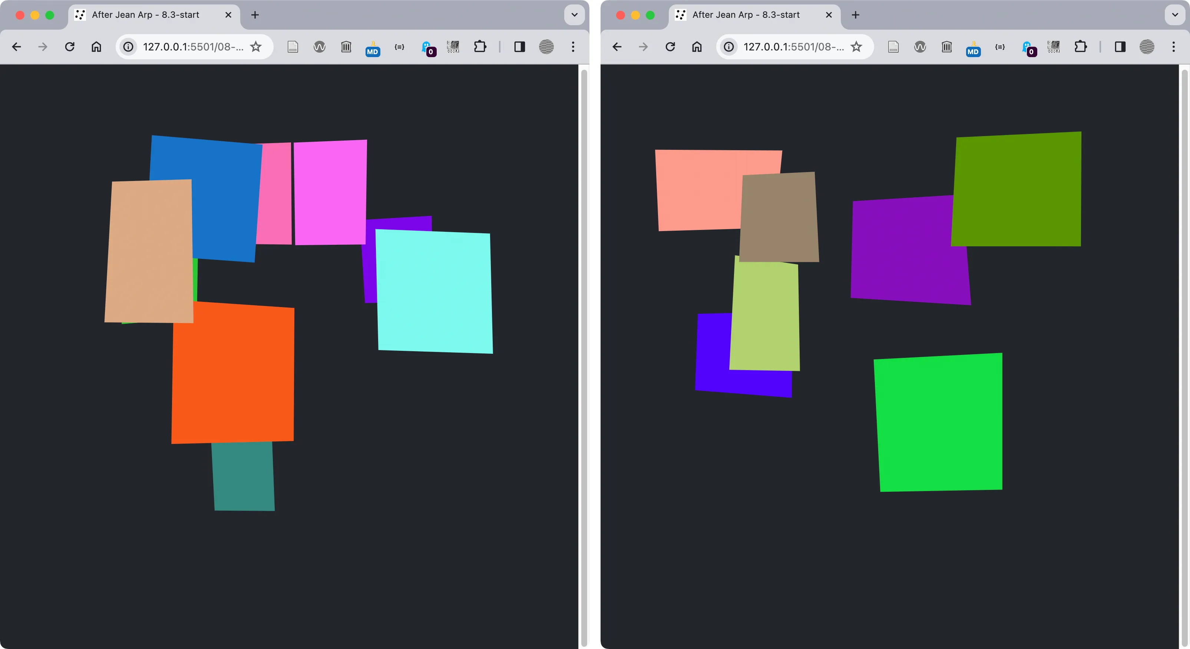Open the tab search chevron dropdown
Screen dimensions: 1190x649
tap(574, 15)
